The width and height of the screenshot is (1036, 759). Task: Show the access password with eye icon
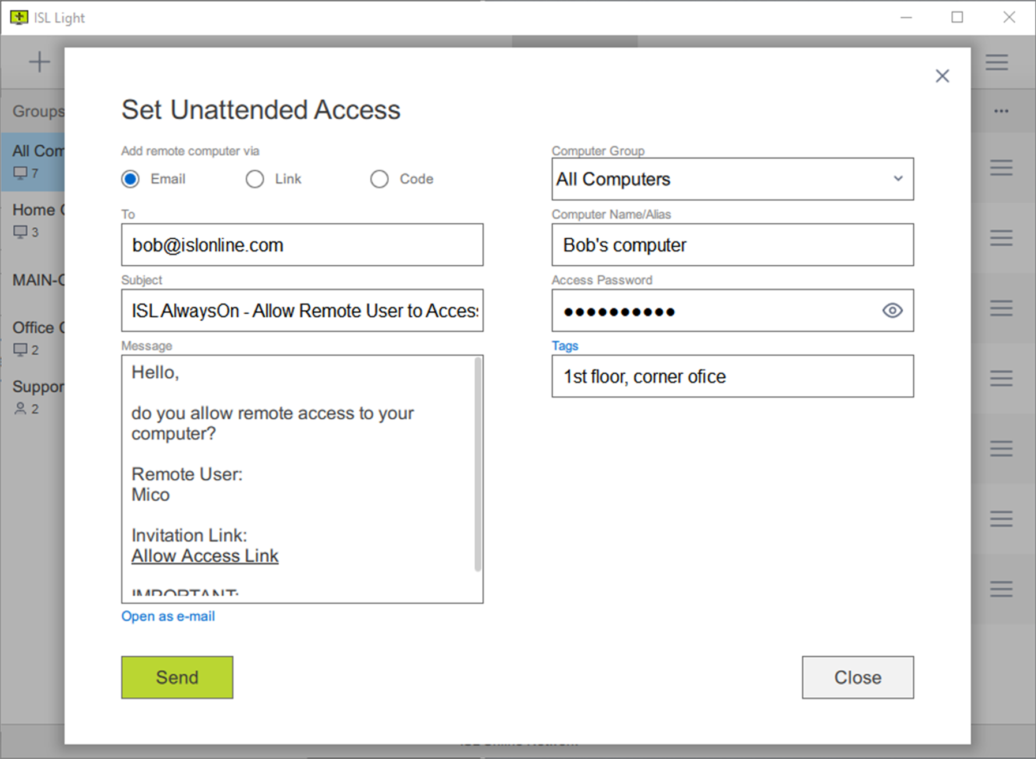[892, 311]
